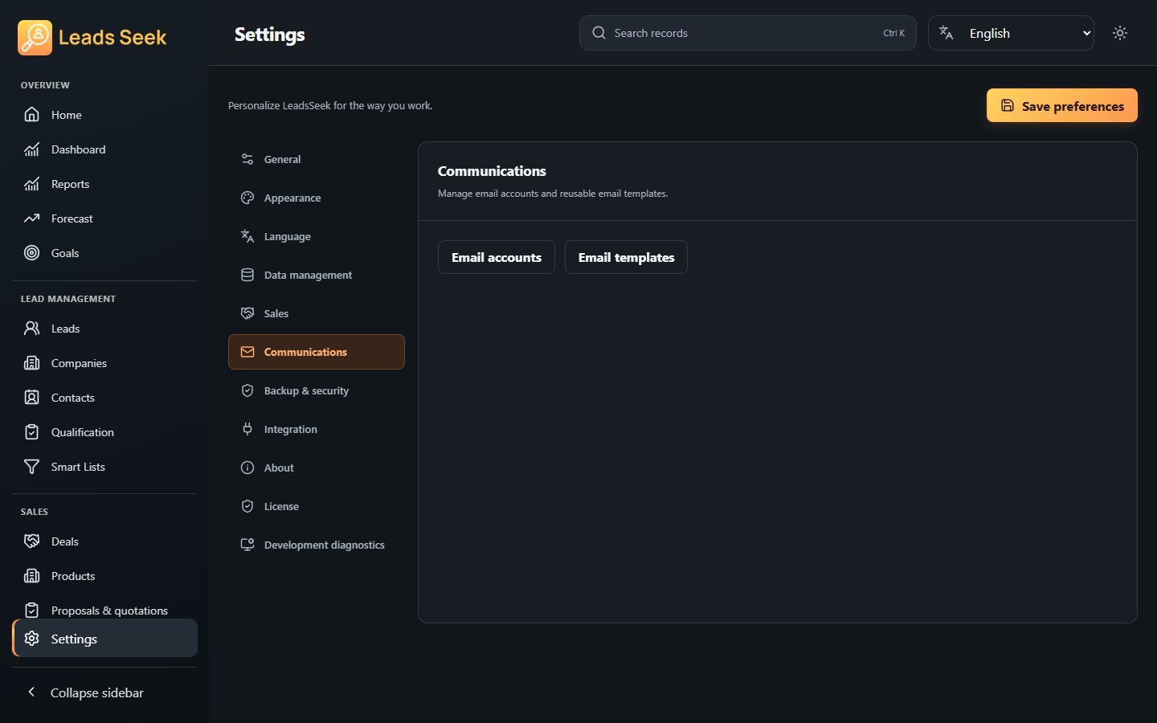1157x723 pixels.
Task: Click the Leads Seek logo icon
Action: [35, 38]
